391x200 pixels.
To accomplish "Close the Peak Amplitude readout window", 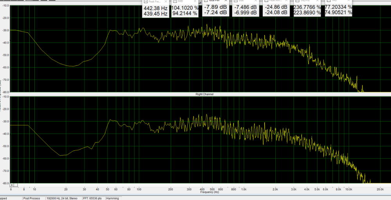I will [286, 2].
